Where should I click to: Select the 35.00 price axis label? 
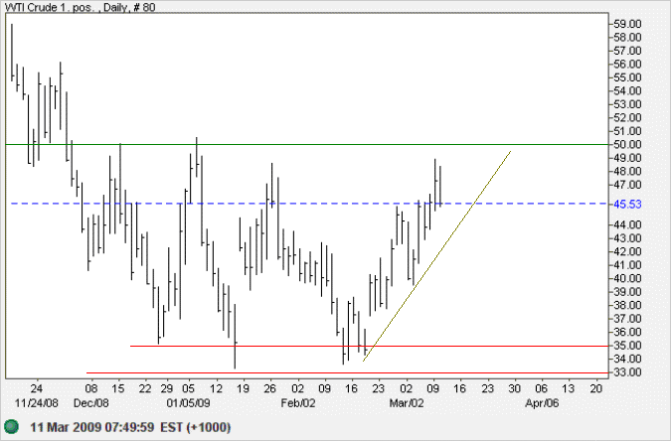coord(628,346)
